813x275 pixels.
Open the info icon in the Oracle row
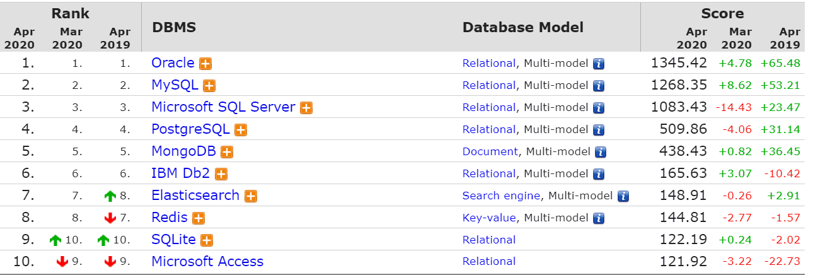tap(599, 64)
